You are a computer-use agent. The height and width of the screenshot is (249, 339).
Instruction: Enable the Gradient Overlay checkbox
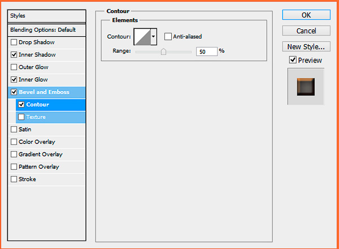[x=14, y=154]
